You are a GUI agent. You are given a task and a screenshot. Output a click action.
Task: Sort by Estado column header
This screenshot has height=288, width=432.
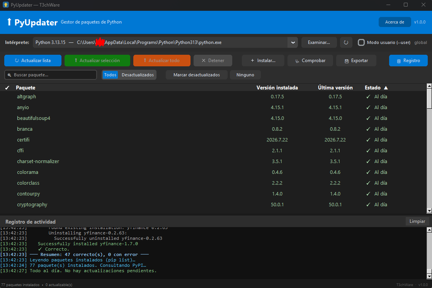tap(372, 88)
